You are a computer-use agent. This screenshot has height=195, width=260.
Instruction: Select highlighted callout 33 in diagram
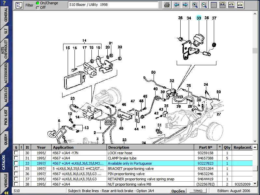coord(198,18)
